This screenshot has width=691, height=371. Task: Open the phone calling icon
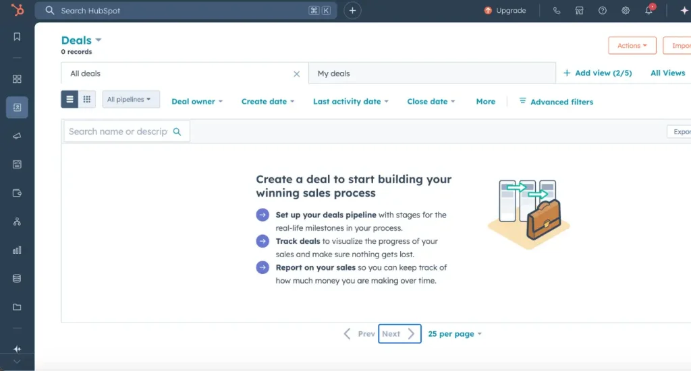[557, 11]
